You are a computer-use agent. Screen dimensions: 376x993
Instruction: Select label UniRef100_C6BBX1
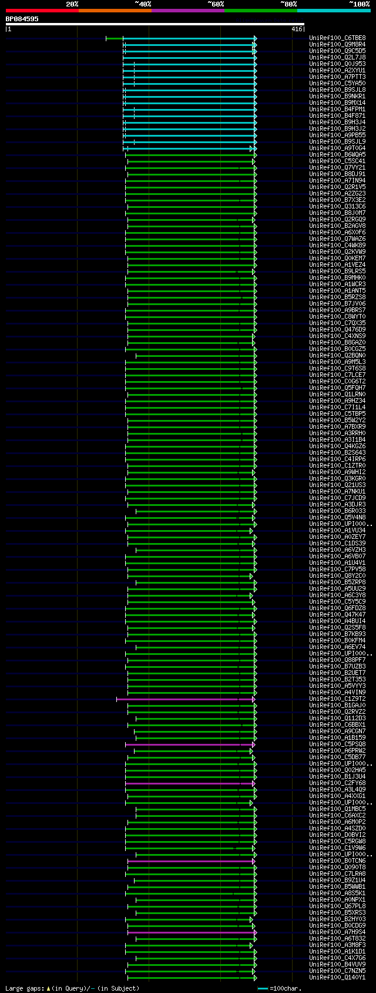pos(337,725)
